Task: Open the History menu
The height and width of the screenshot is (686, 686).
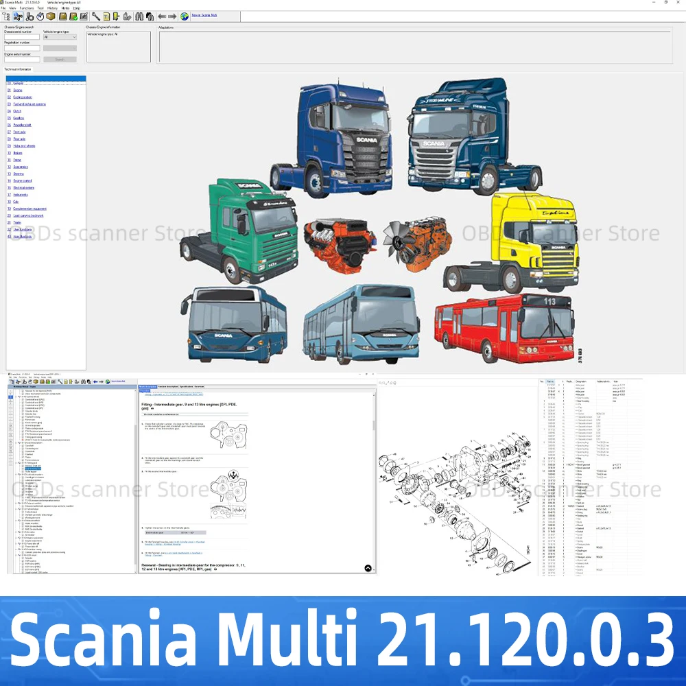Action: click(x=52, y=8)
